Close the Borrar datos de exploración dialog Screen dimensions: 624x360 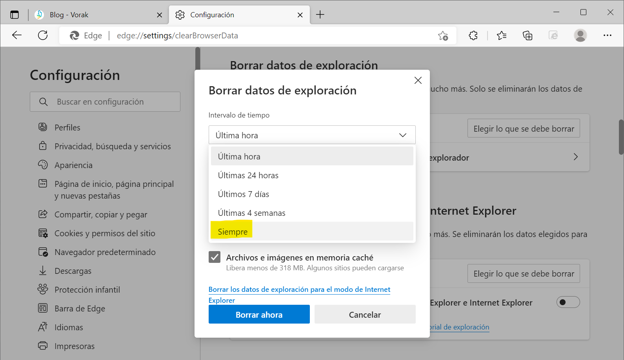[418, 80]
